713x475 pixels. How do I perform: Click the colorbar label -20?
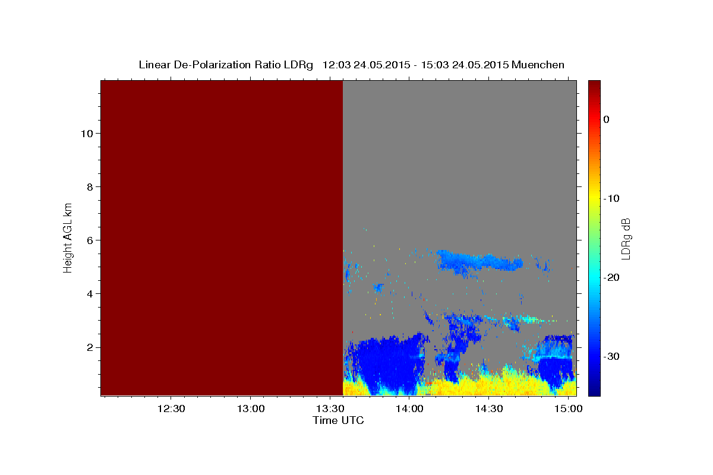[x=612, y=277]
